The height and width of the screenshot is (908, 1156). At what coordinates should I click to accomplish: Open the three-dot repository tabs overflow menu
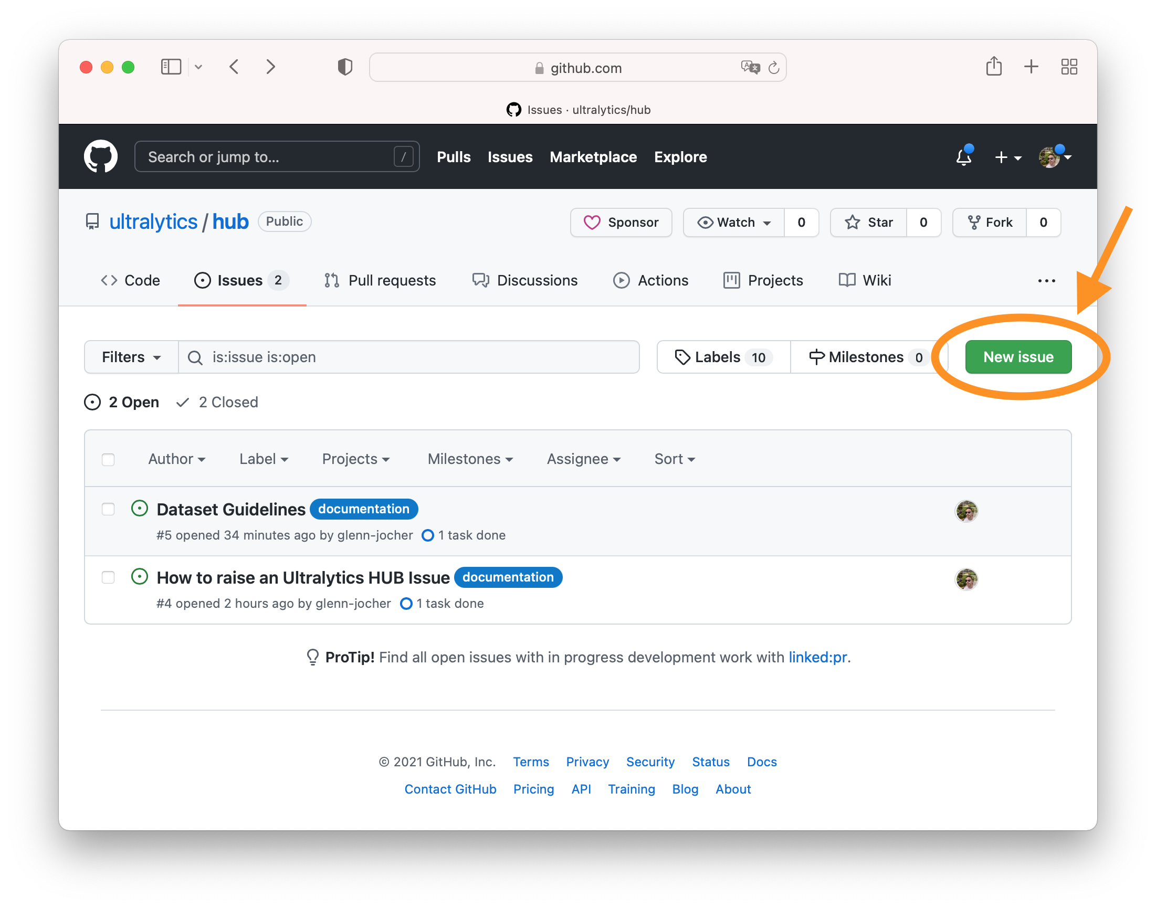[1046, 281]
